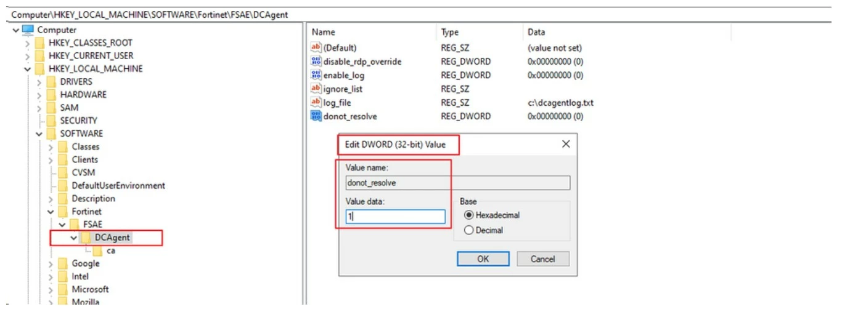Click the DefaultUserEnvironment folder icon
Viewport: 842px width, 312px height.
63,185
